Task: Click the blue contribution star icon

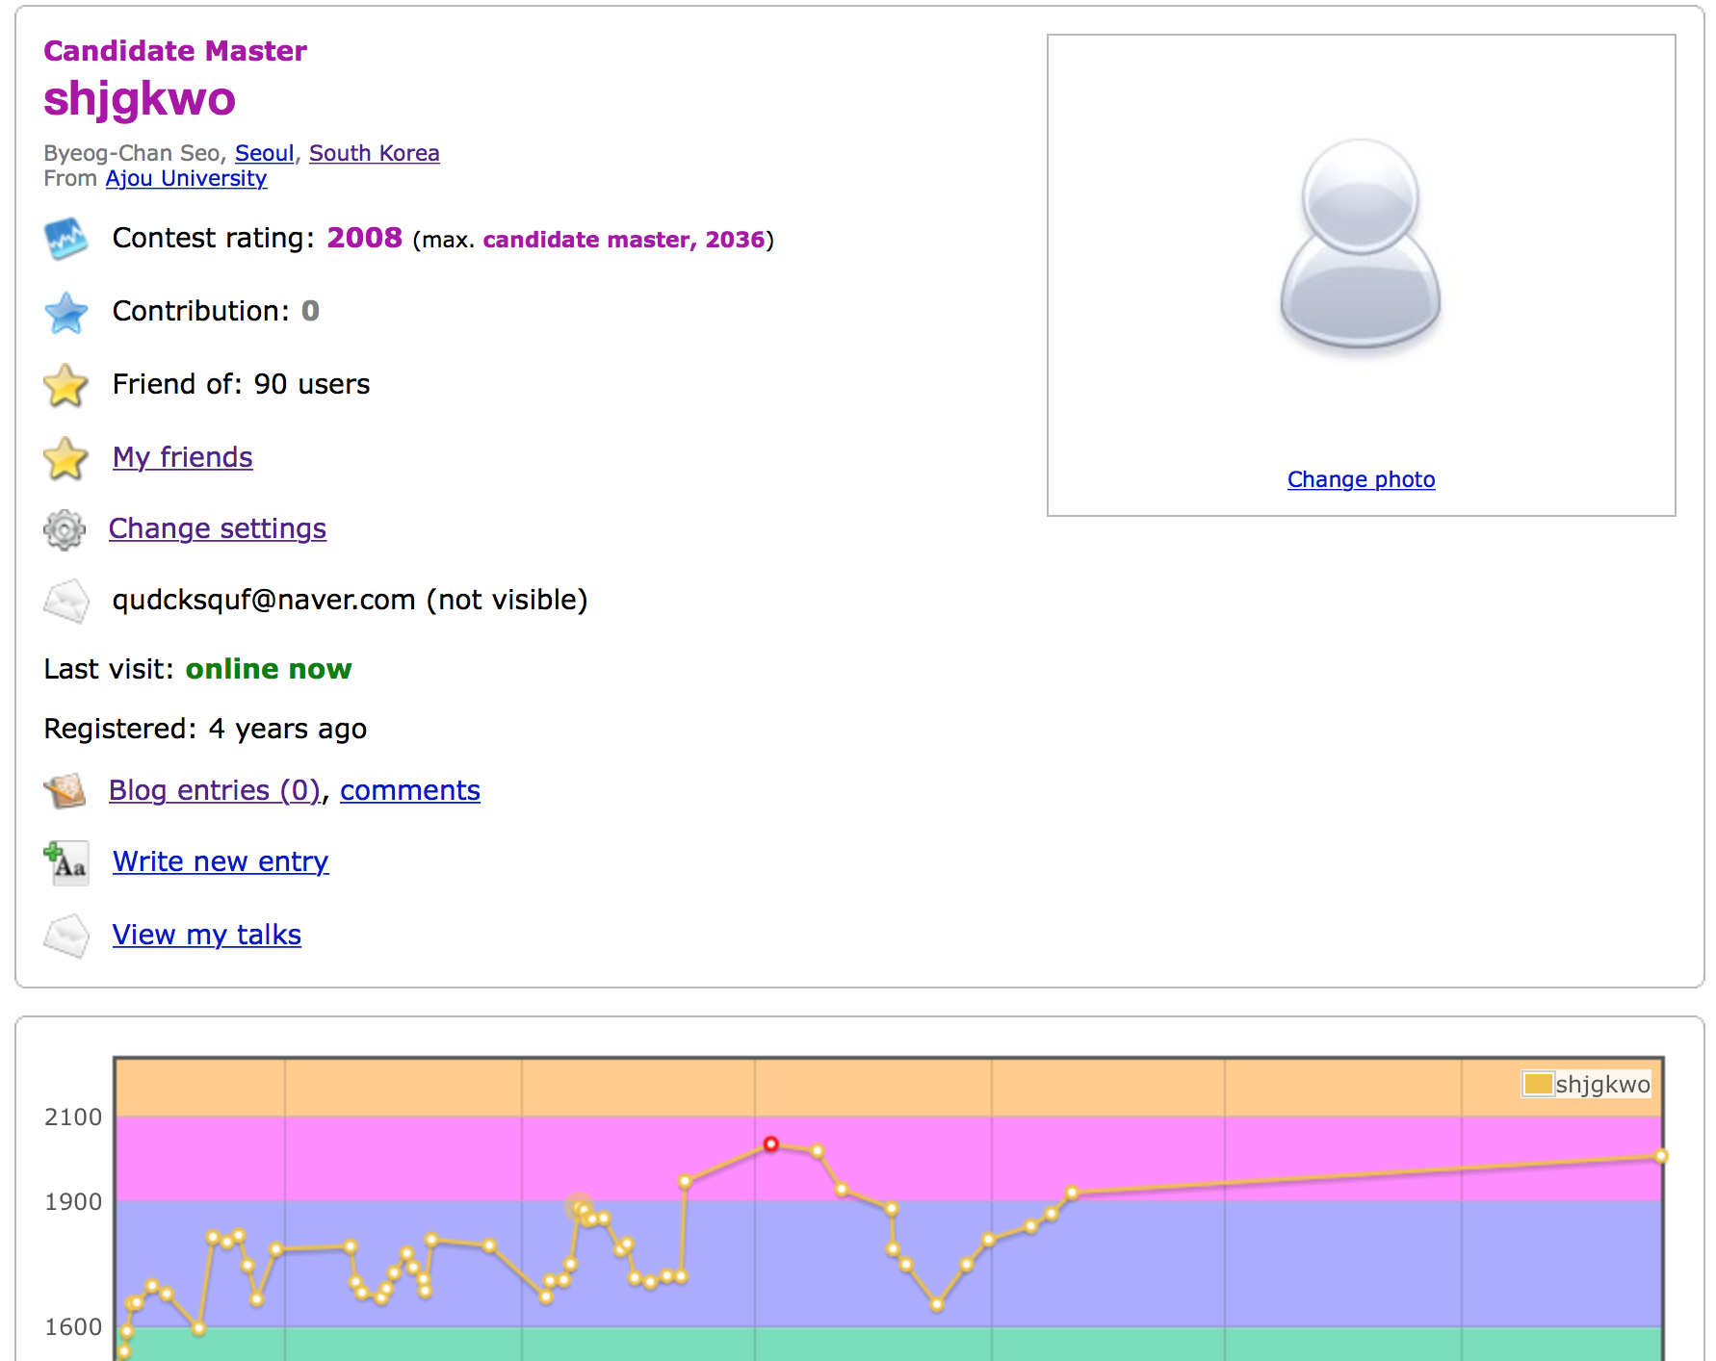Action: click(x=65, y=313)
